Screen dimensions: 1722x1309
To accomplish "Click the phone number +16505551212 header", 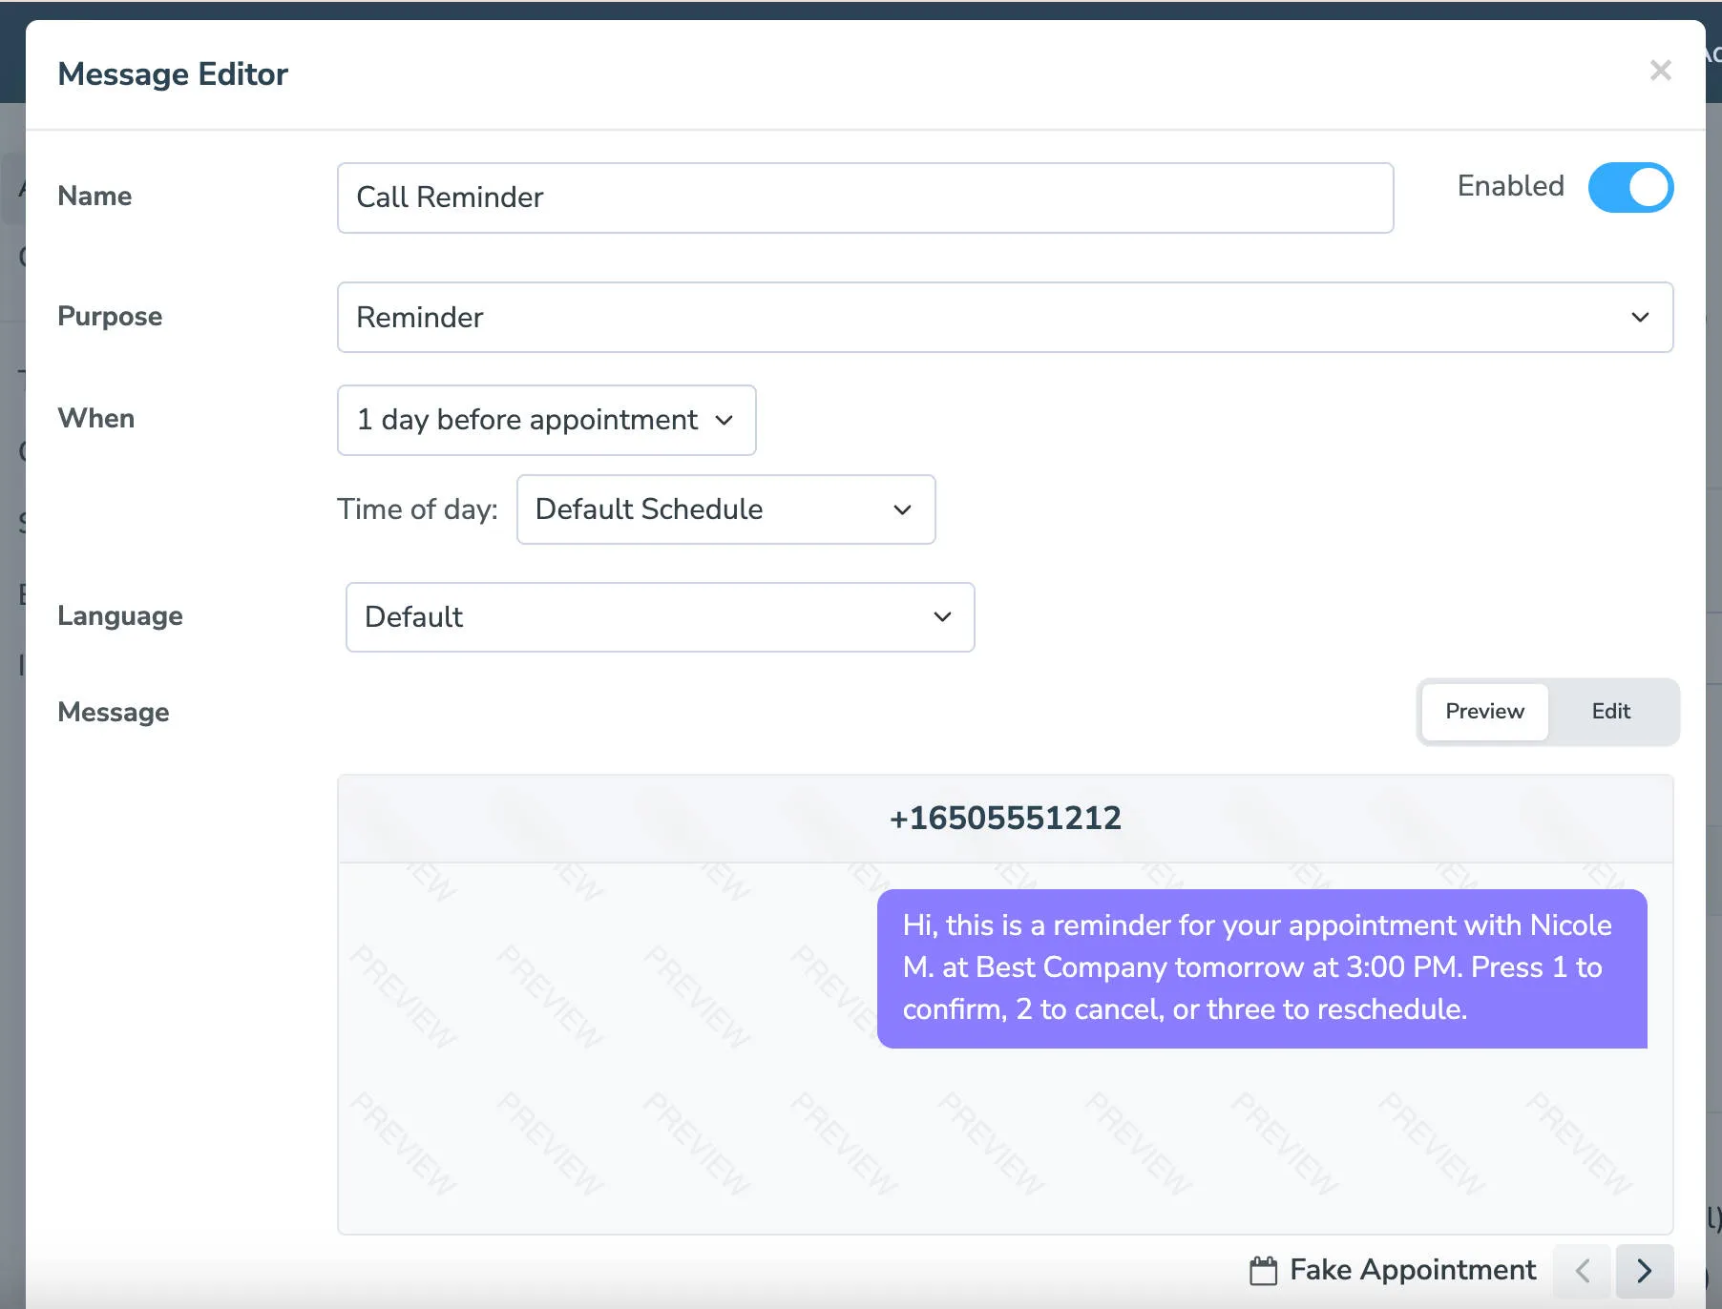I will 1005,818.
